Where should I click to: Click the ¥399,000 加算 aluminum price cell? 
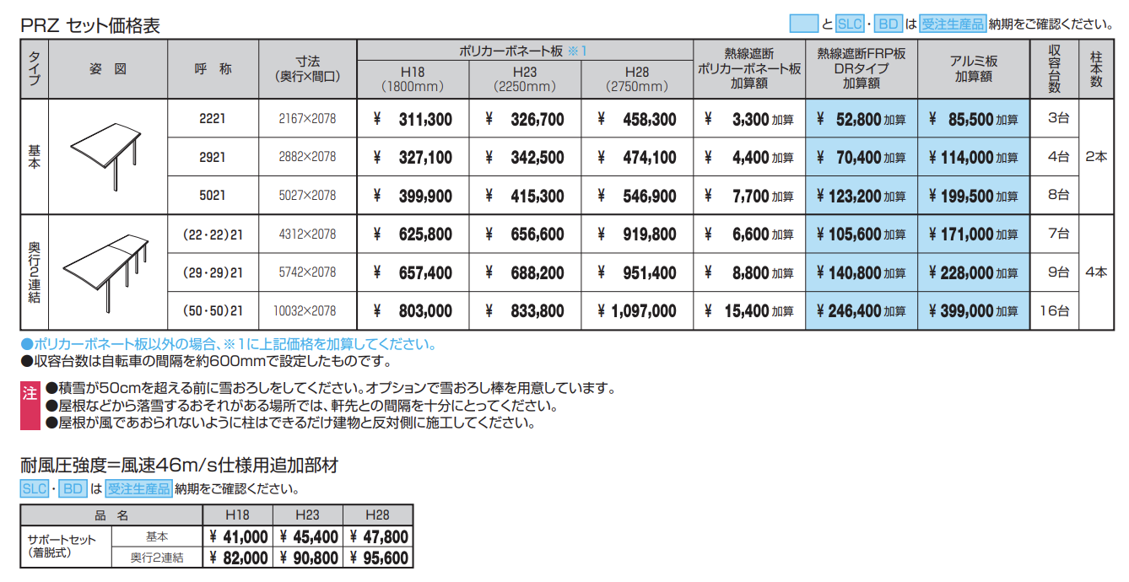click(974, 311)
